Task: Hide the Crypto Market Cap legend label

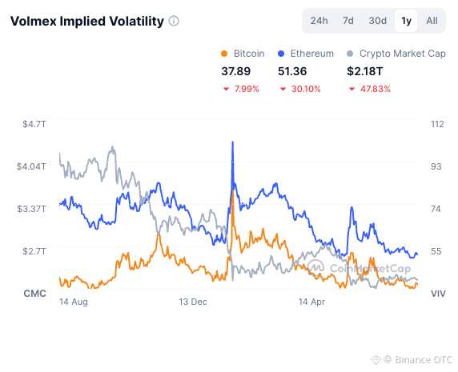Action: [403, 54]
